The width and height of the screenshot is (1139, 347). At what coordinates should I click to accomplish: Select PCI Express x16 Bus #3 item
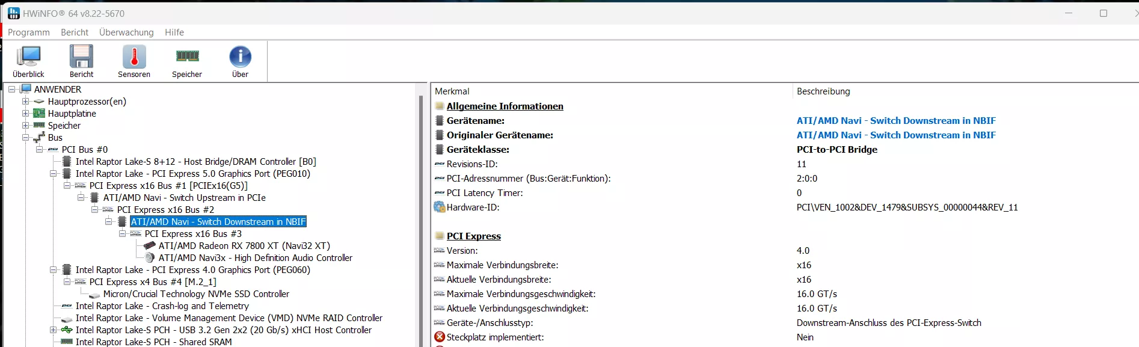click(193, 233)
